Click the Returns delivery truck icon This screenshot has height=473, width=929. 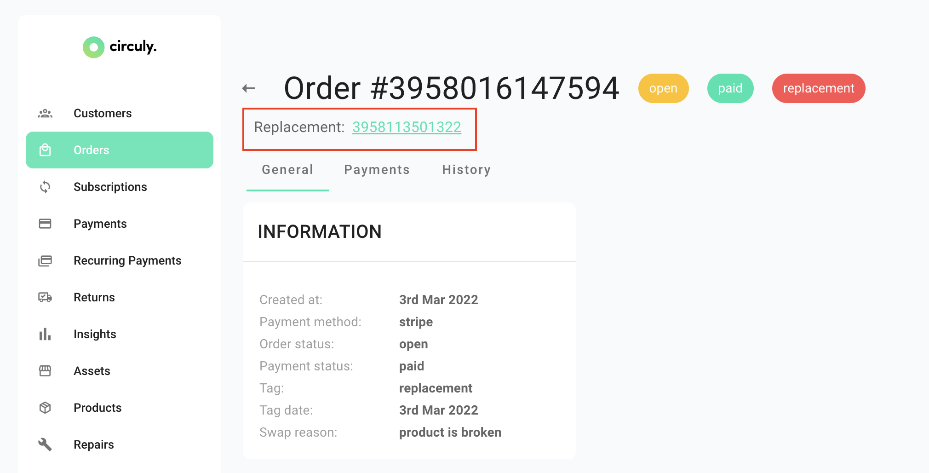point(45,297)
